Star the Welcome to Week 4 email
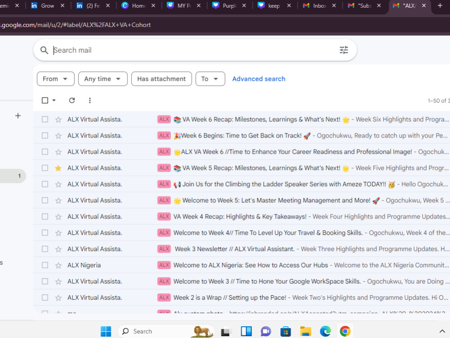 [58, 233]
